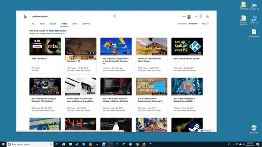262x147 pixels.
Task: Open Task View on the taskbar
Action: coord(57,144)
